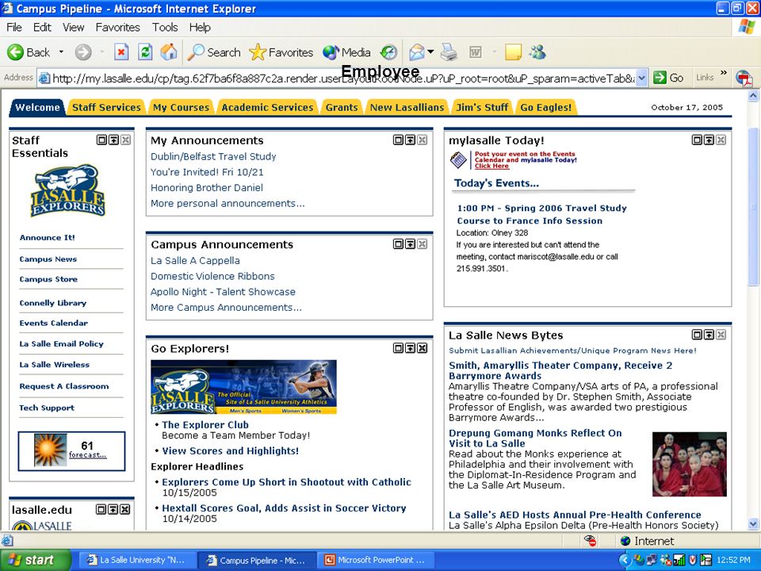This screenshot has width=761, height=571.
Task: Click the page vertical scrollbar thumb
Action: 753,207
